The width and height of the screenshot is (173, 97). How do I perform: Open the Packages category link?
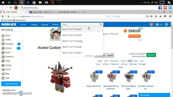(142, 64)
